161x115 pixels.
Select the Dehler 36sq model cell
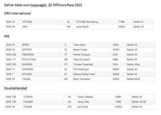(140, 64)
